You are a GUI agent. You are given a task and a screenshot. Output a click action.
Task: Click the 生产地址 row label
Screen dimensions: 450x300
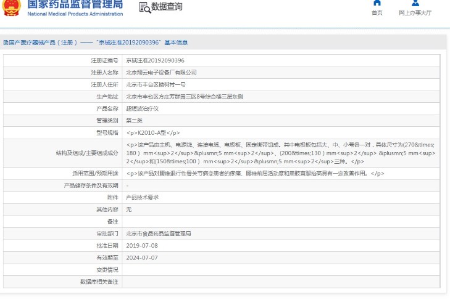[x=107, y=97]
